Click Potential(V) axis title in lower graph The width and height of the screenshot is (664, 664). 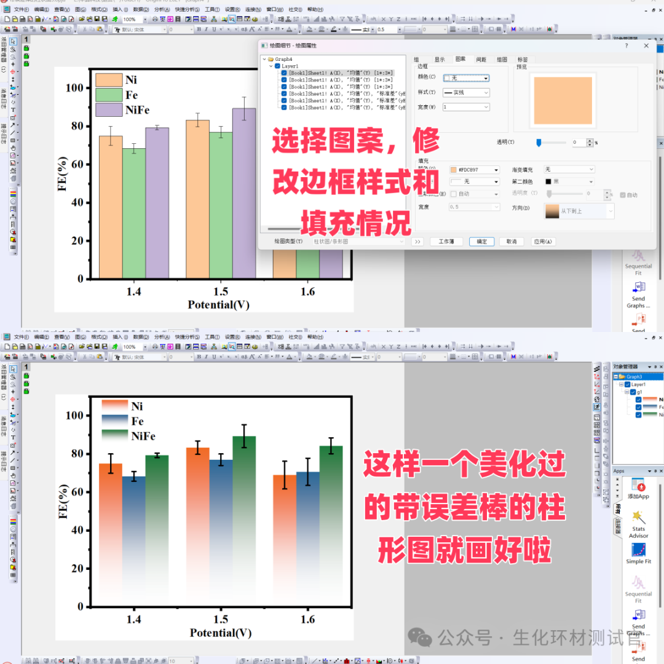[x=221, y=633]
